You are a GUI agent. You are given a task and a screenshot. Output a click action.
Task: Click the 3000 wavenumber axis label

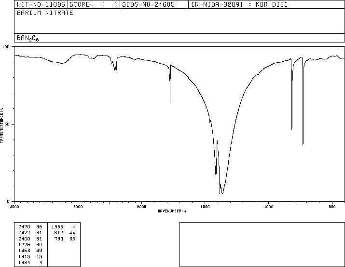tap(78, 207)
